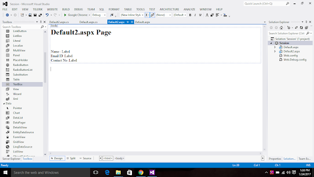The image size is (314, 177).
Task: Open the FILE menu
Action: pyautogui.click(x=5, y=9)
